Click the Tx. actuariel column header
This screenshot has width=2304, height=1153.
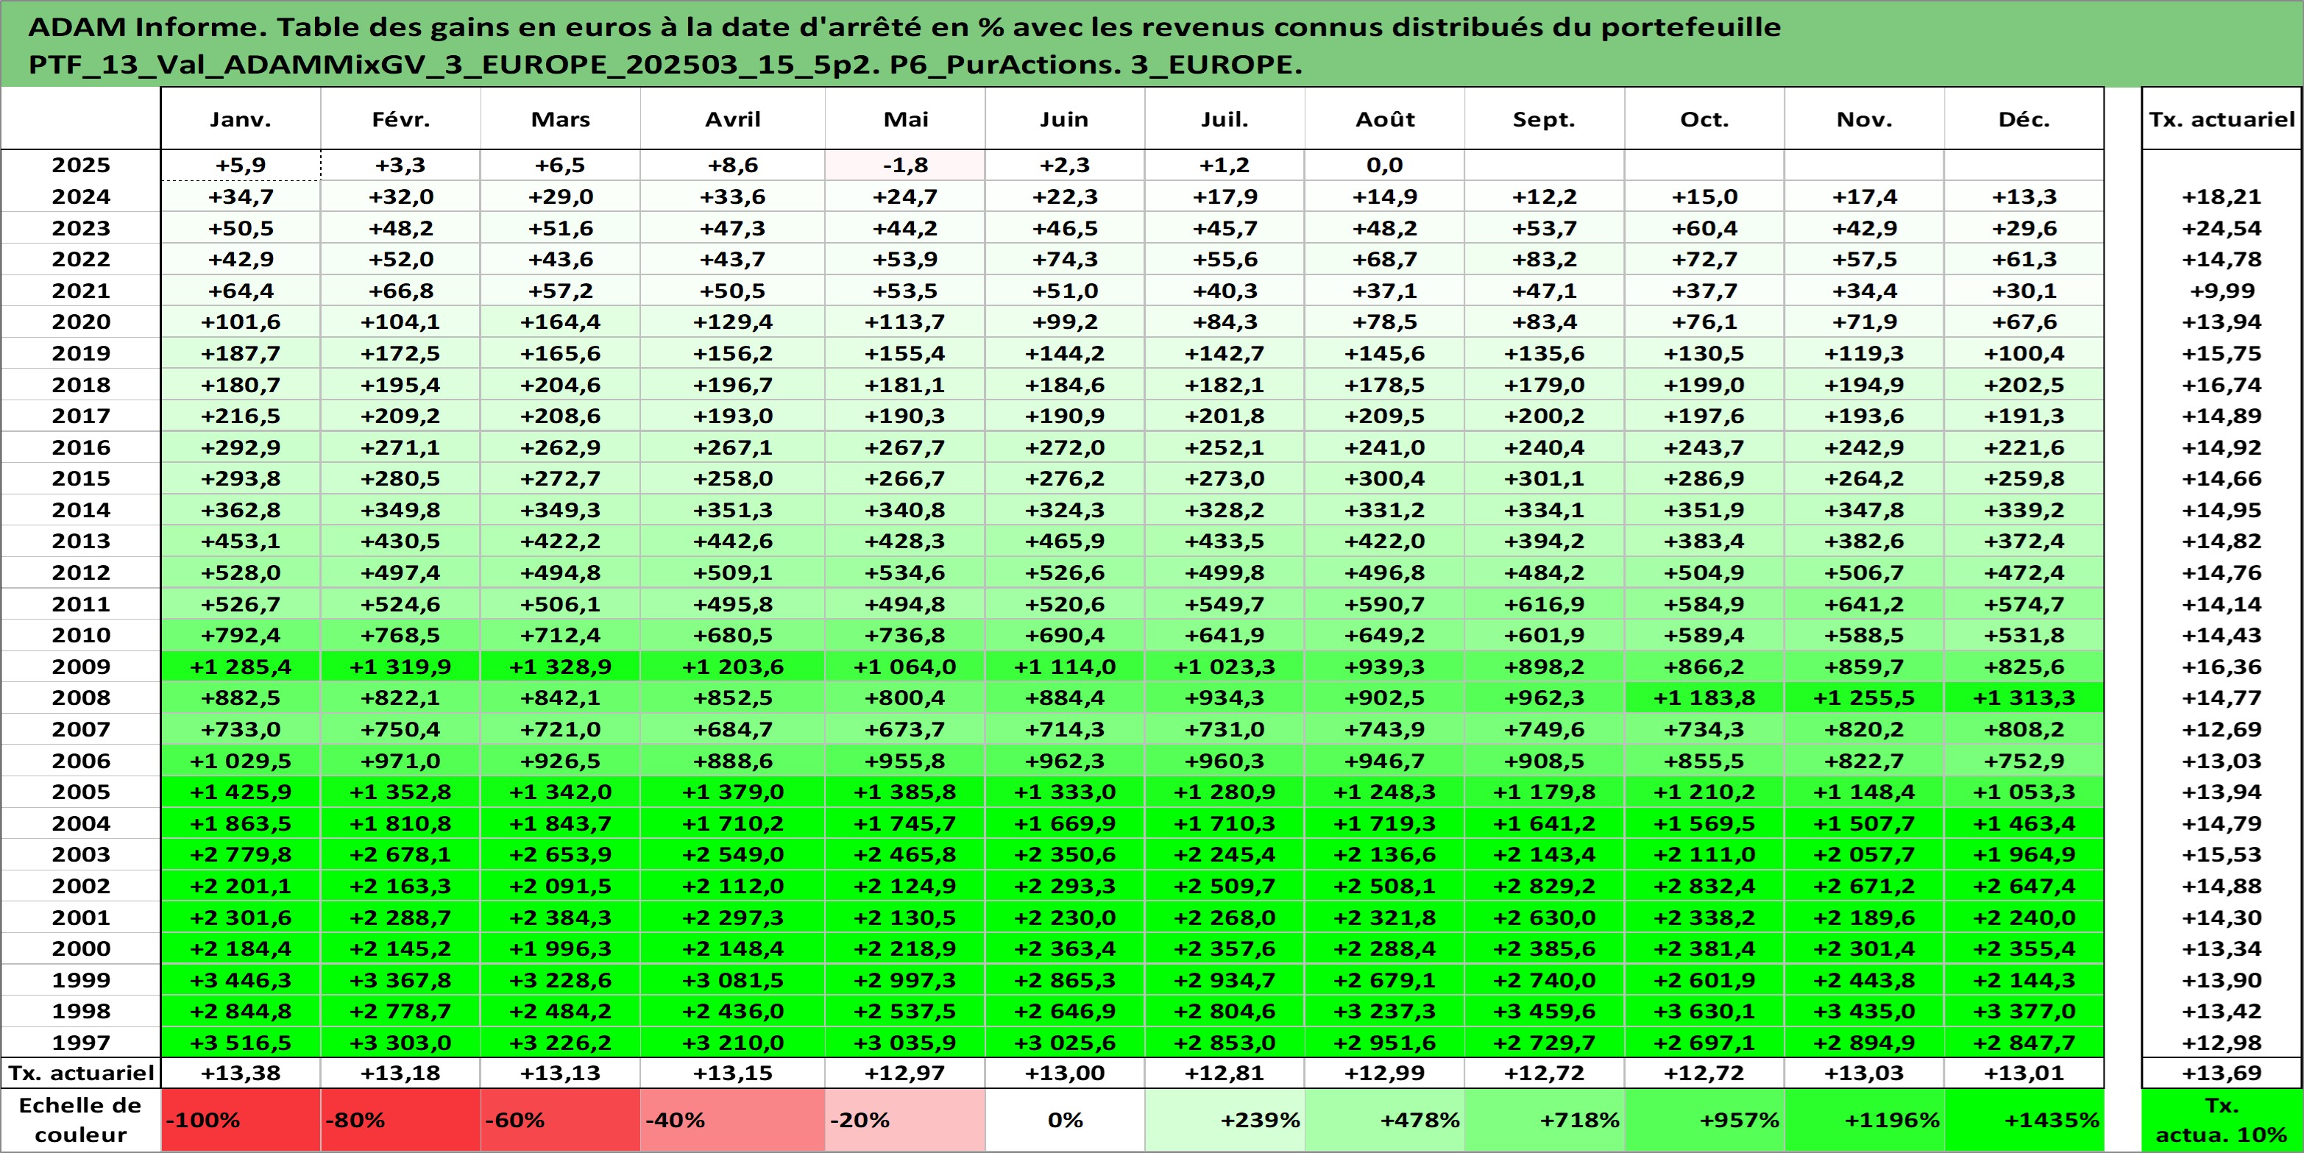coord(2222,119)
